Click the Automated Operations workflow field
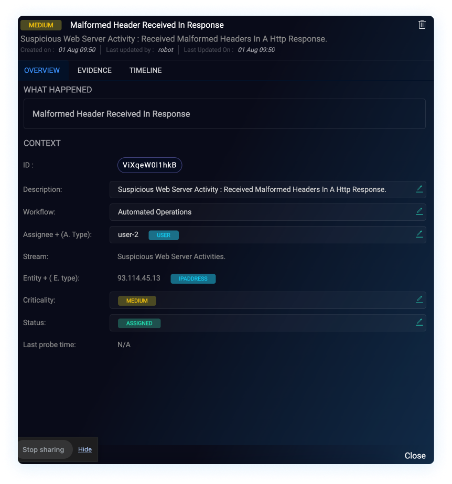The width and height of the screenshot is (452, 484). [155, 212]
